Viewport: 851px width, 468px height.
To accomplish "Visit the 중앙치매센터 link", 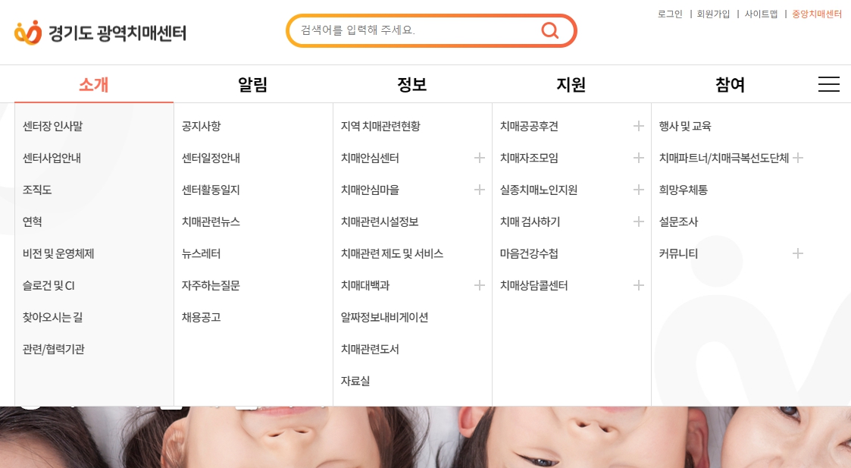I will click(x=816, y=14).
